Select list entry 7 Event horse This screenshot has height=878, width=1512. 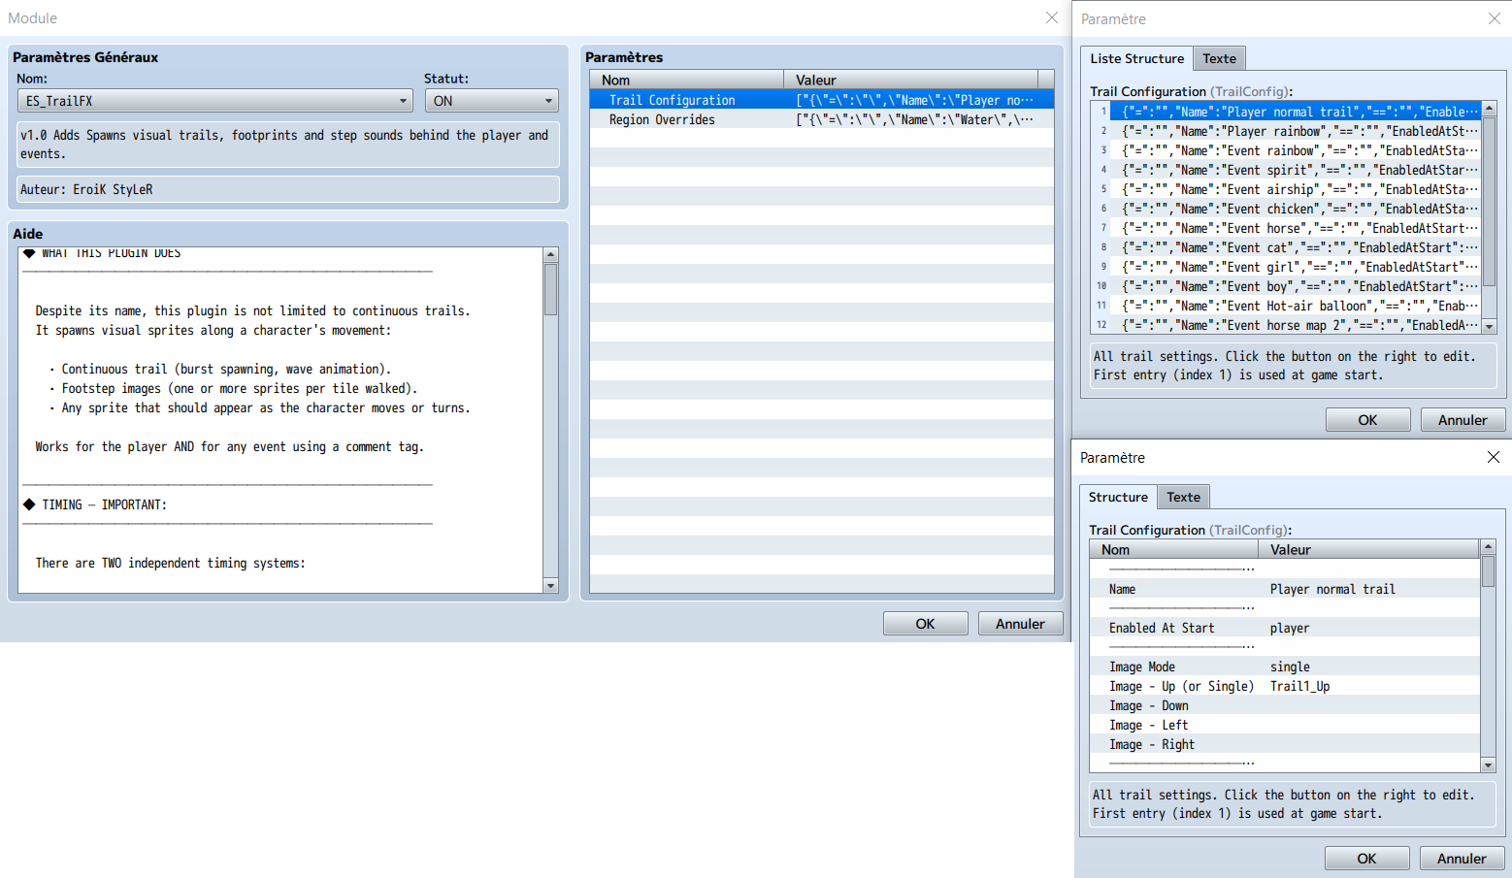[1286, 228]
